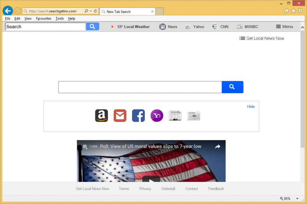Refresh the page with the reload icon
The width and height of the screenshot is (307, 204).
[x=95, y=11]
